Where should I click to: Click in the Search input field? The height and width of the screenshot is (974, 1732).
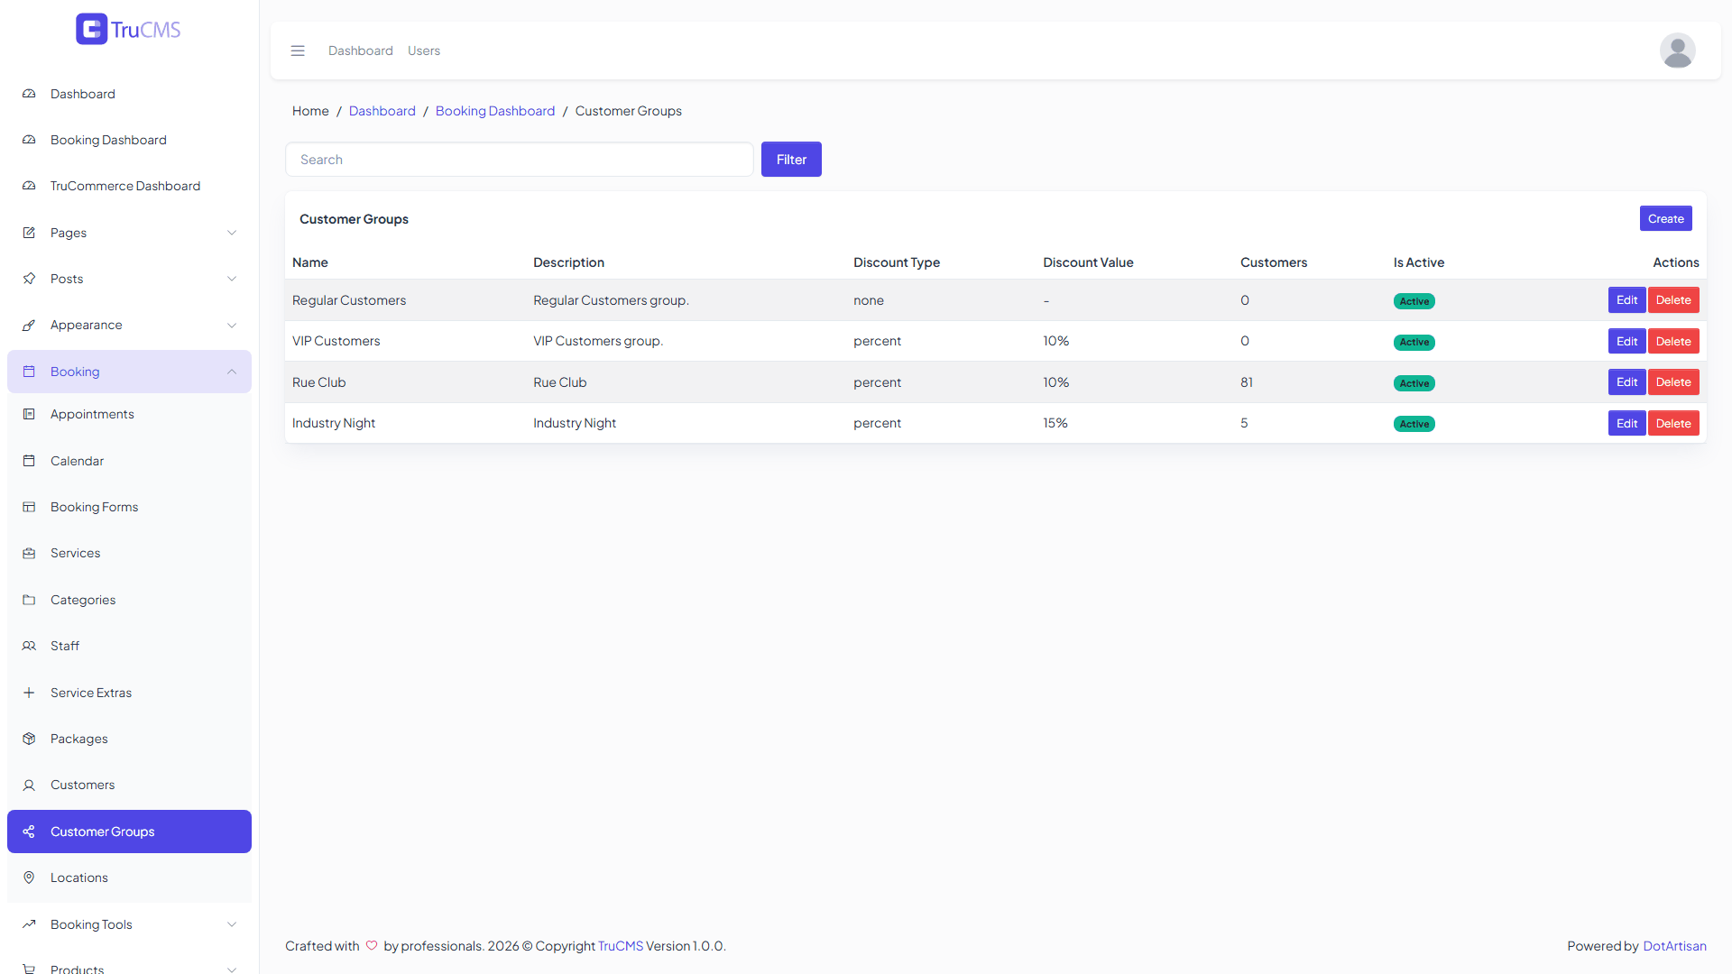[520, 160]
